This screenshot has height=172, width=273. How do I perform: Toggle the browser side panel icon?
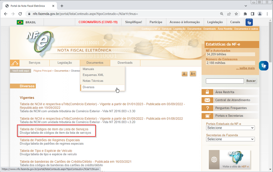(253, 14)
